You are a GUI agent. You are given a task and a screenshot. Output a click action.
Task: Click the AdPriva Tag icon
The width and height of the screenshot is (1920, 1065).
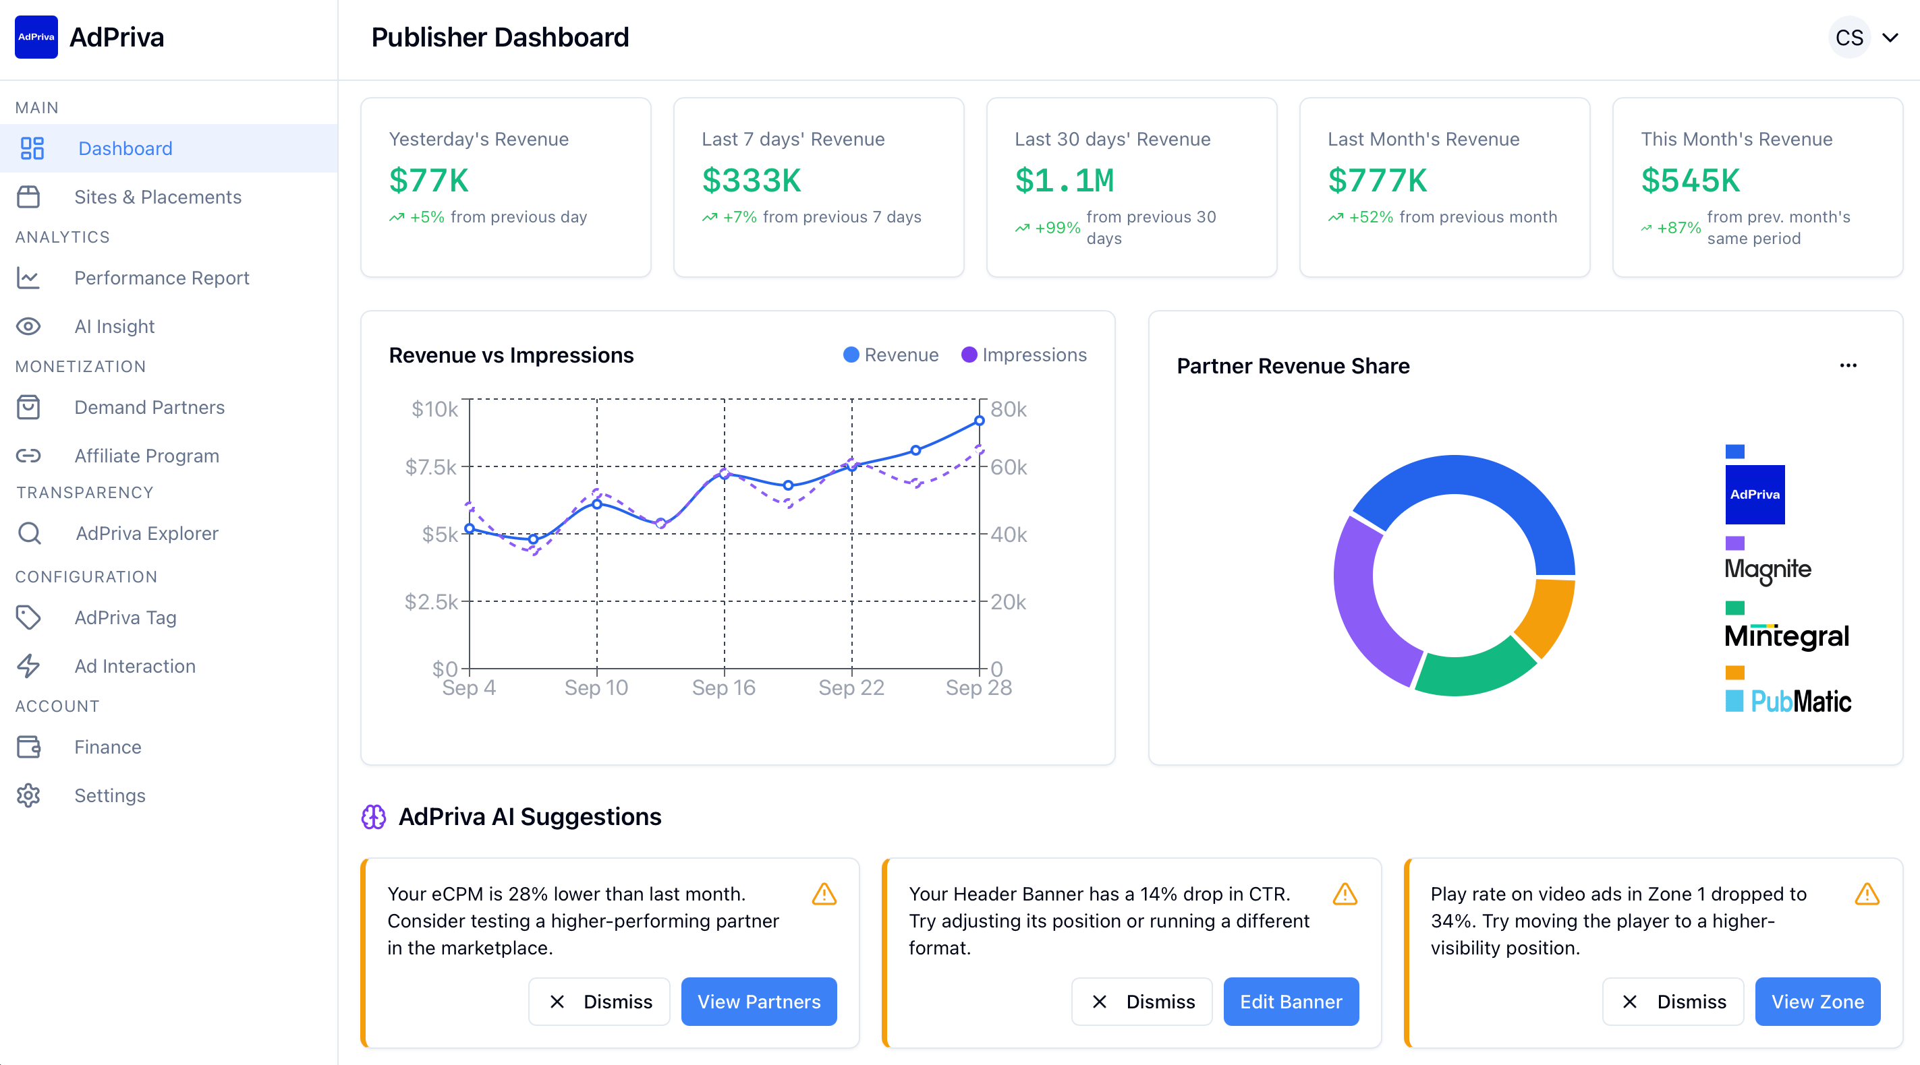(28, 617)
